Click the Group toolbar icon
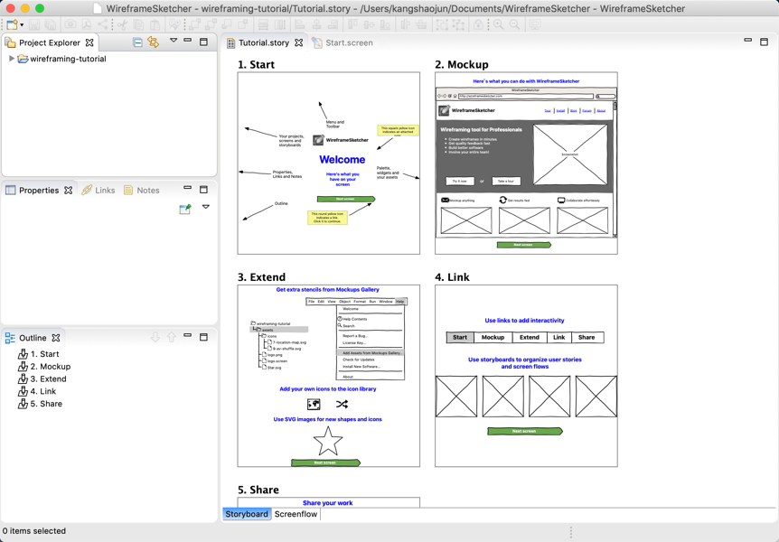The height and width of the screenshot is (542, 779). pos(442,24)
